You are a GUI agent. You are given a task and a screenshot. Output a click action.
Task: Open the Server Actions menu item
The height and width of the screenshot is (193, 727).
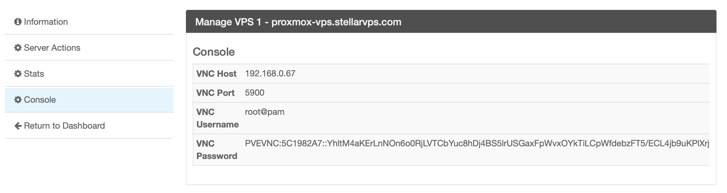[x=52, y=48]
